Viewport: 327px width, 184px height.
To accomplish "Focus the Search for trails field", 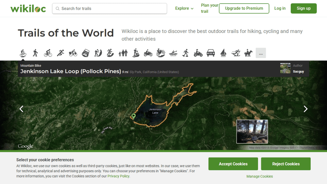I will click(x=110, y=8).
